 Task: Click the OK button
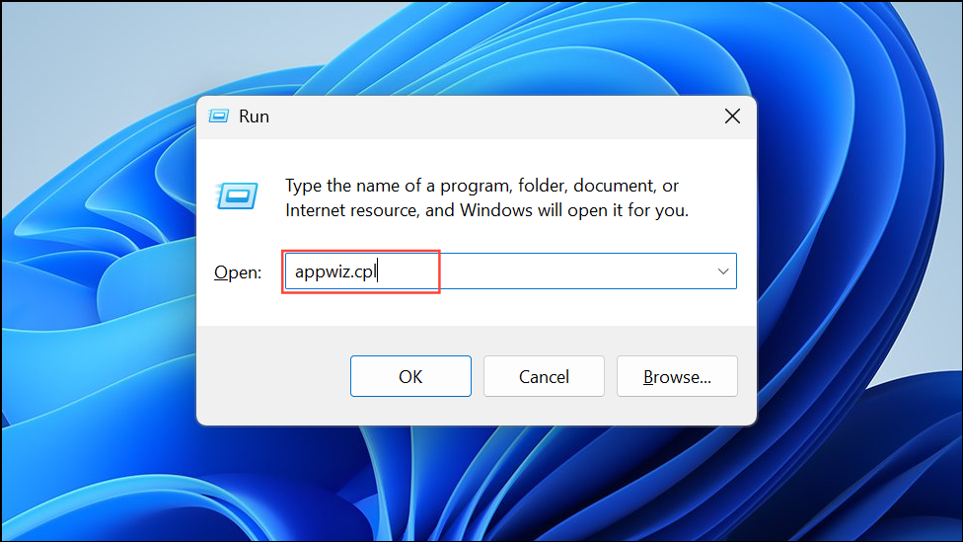[x=410, y=376]
